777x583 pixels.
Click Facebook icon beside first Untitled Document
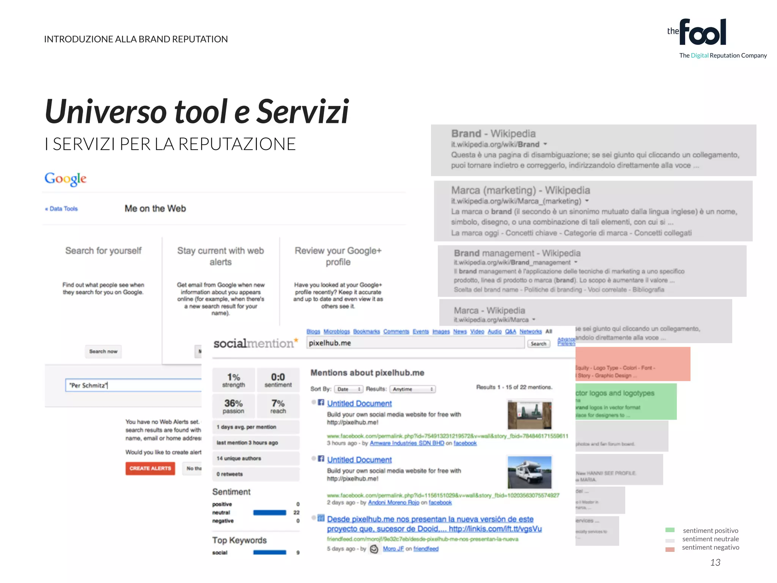(x=321, y=402)
